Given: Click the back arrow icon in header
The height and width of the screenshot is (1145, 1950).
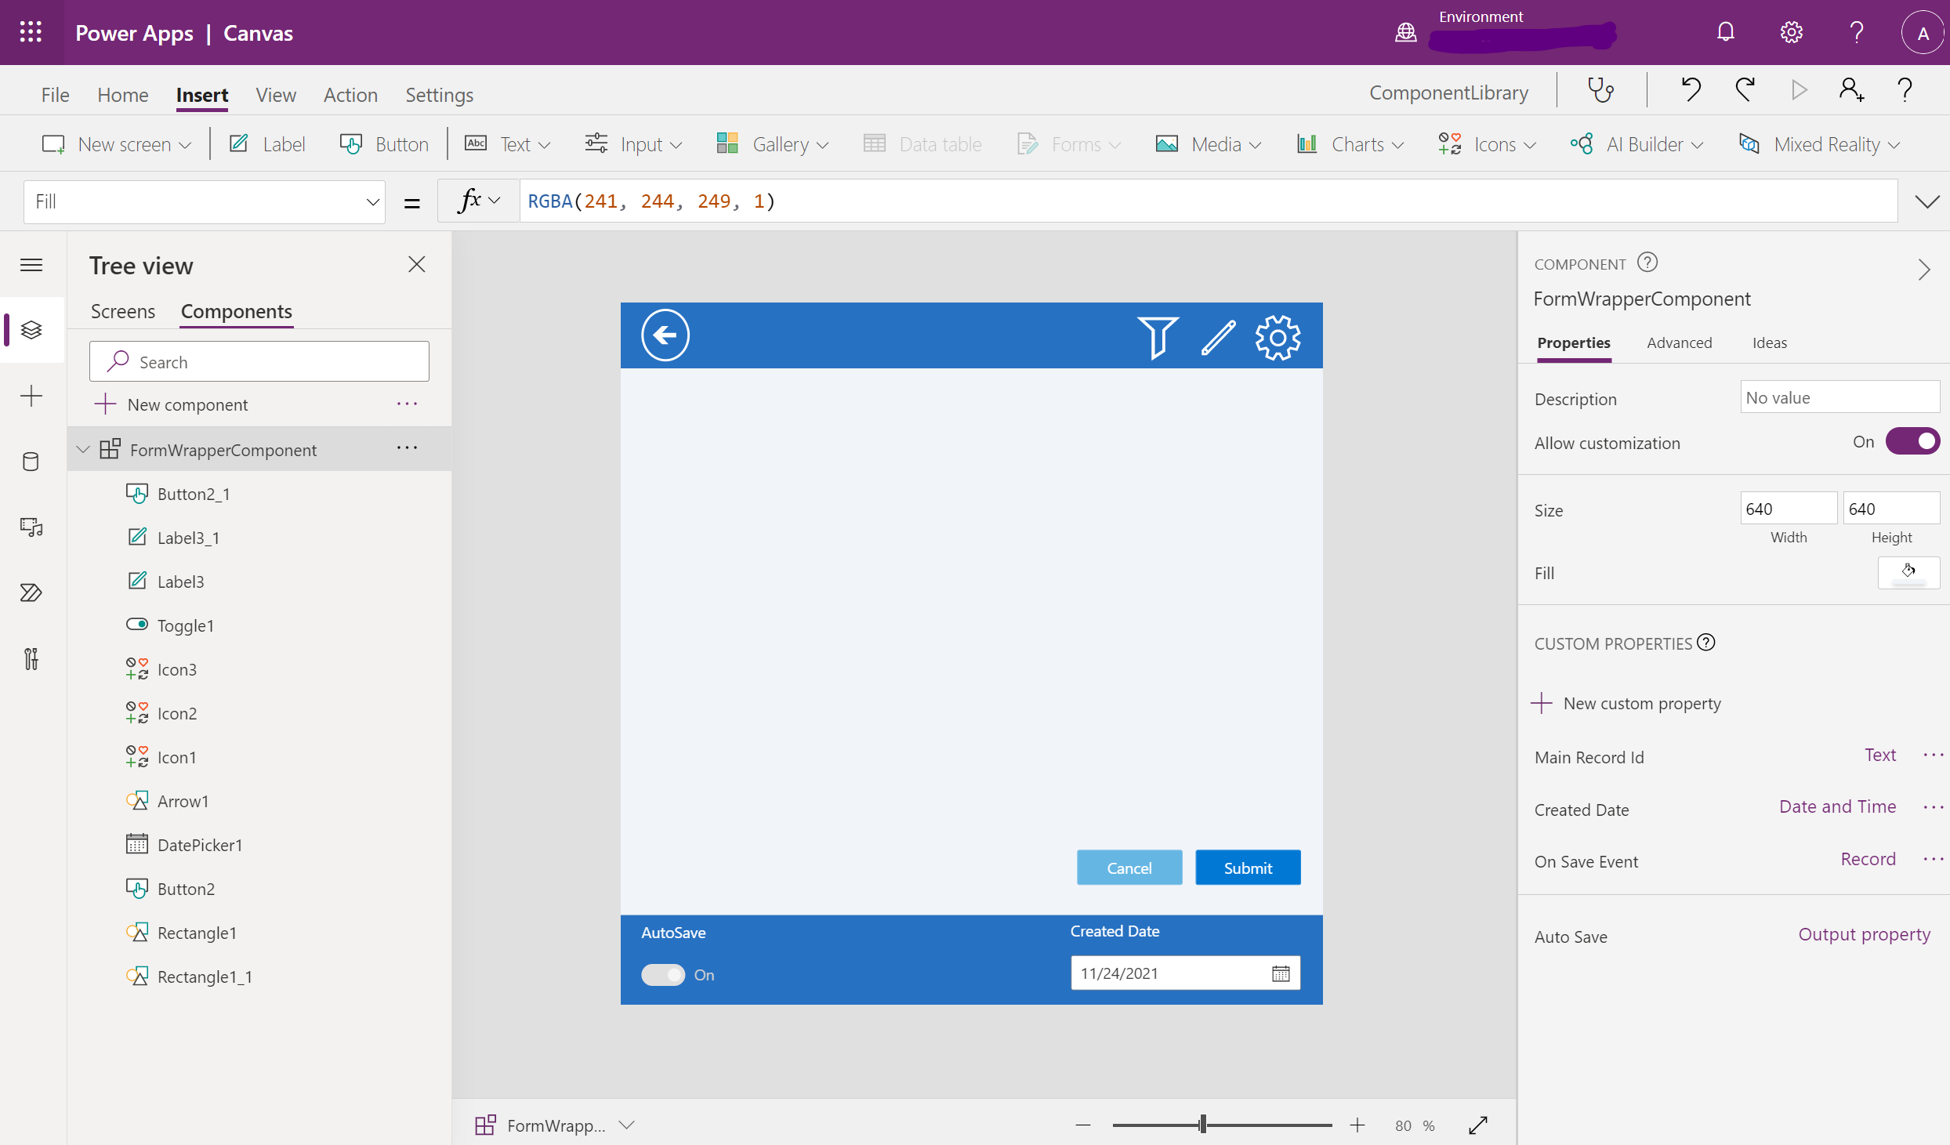Looking at the screenshot, I should coord(664,334).
